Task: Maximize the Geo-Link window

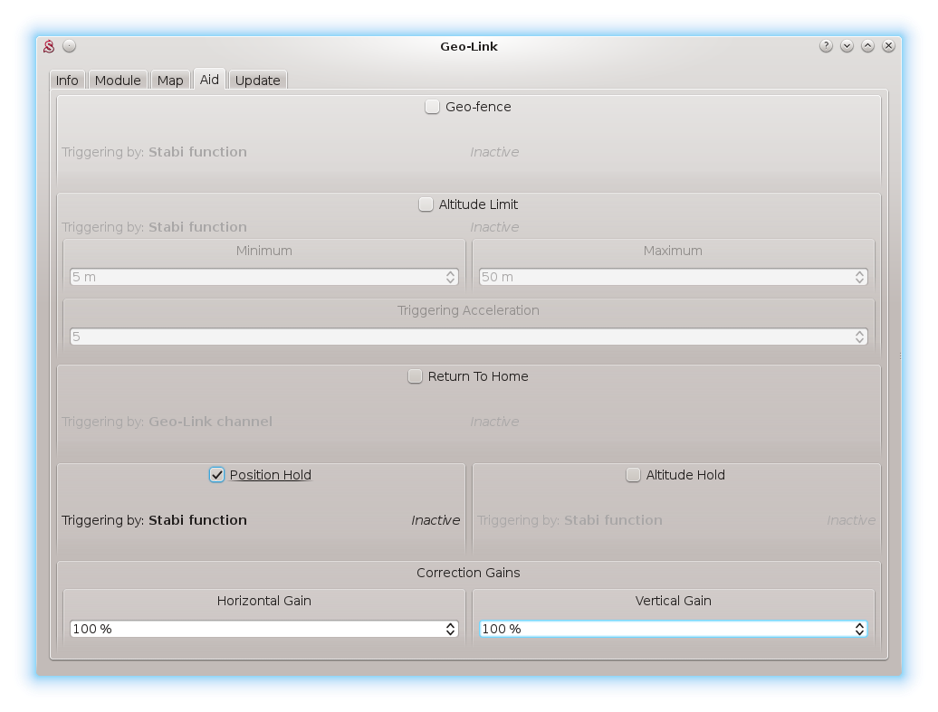Action: click(867, 46)
